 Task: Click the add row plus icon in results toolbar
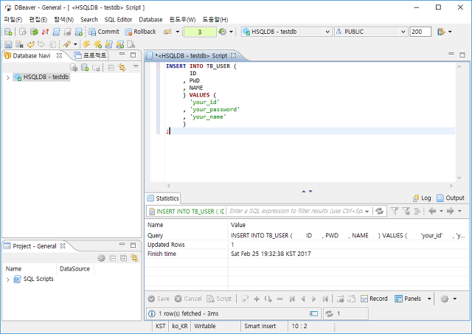click(x=257, y=299)
